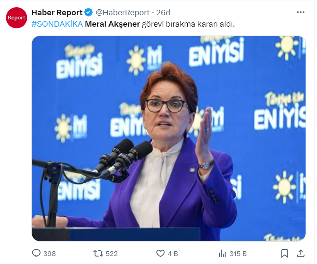Click the bold Meral Akşener text
317x264 pixels.
[112, 24]
